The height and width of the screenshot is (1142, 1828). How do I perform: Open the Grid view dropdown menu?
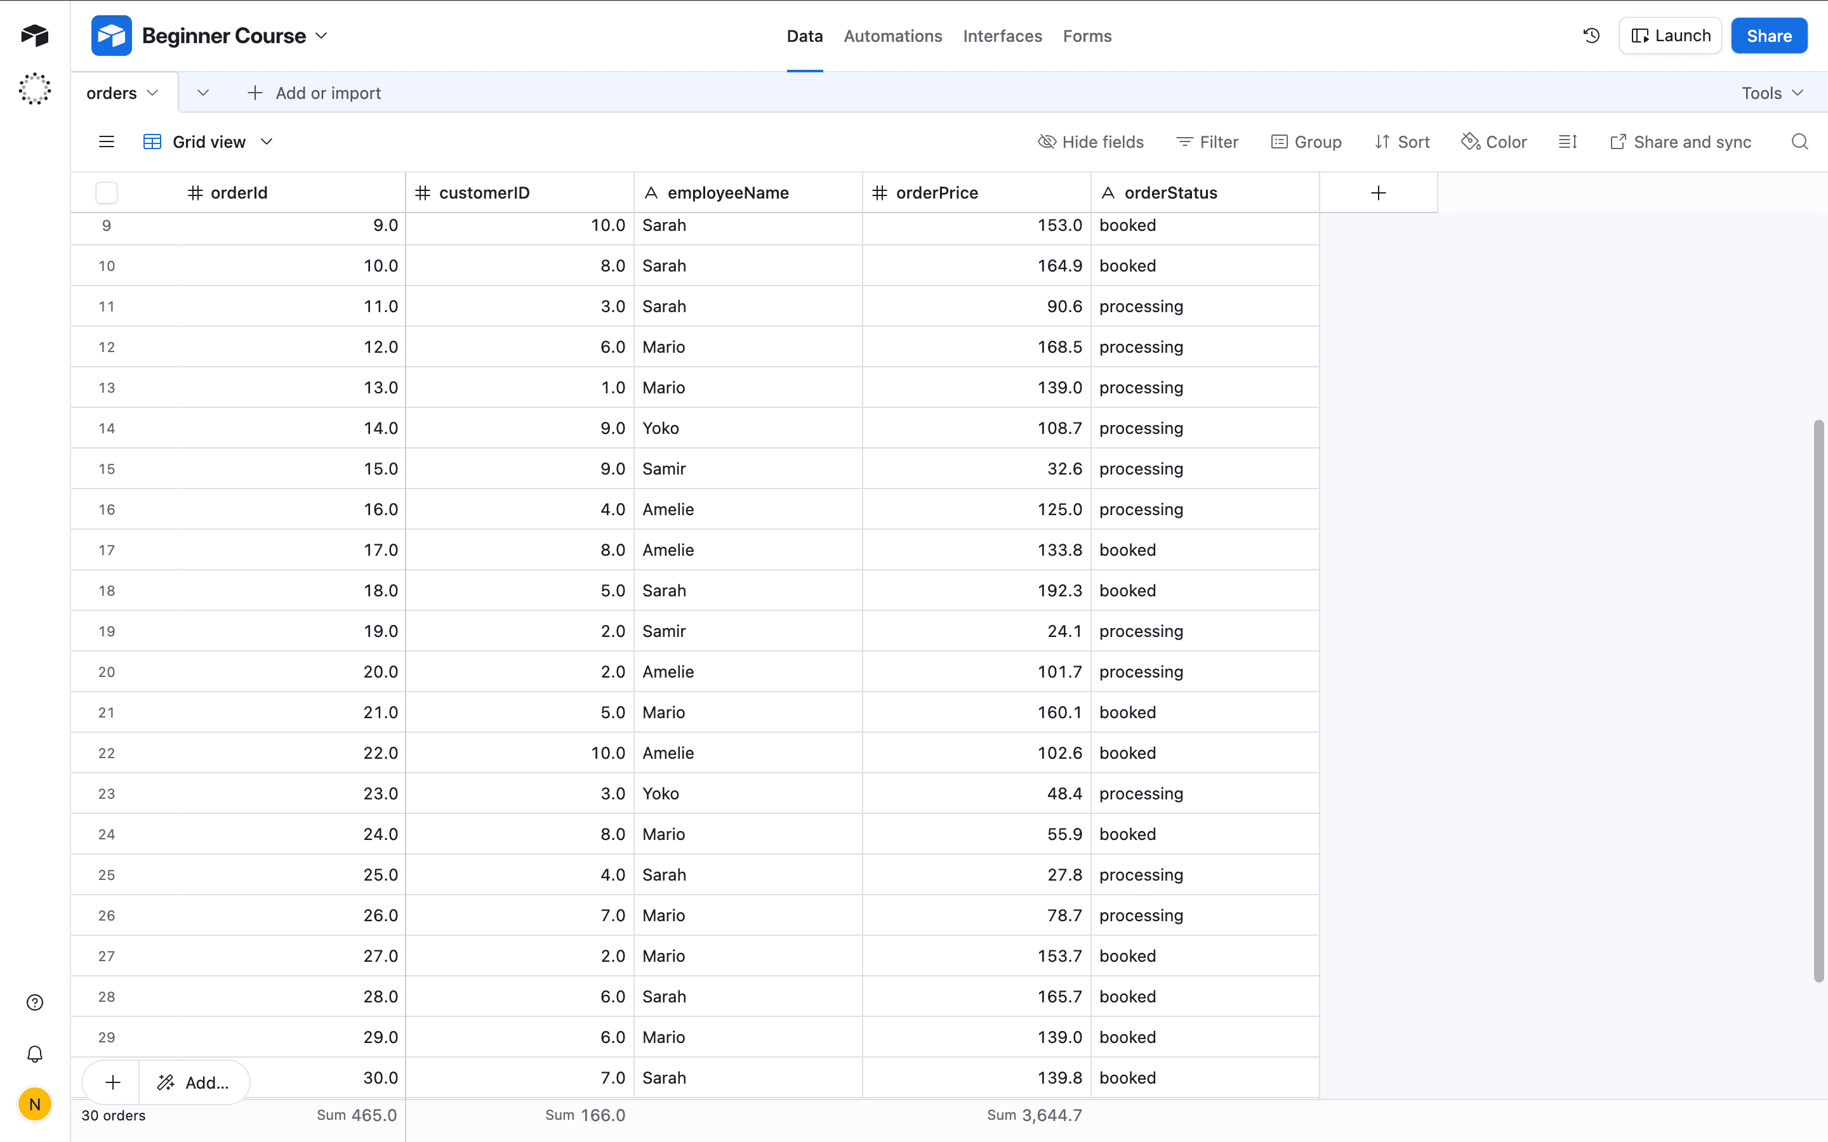pos(267,142)
